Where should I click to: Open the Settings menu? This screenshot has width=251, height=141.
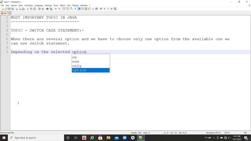pos(48,5)
